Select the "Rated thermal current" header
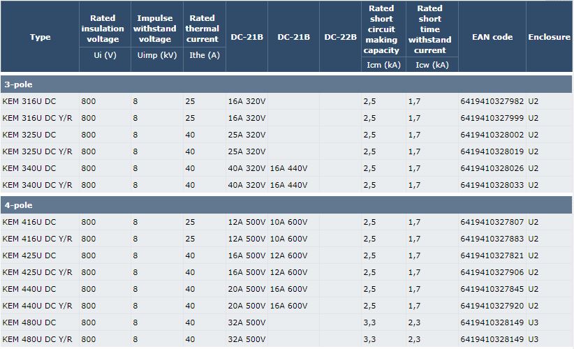Image resolution: width=574 pixels, height=349 pixels. coord(202,29)
